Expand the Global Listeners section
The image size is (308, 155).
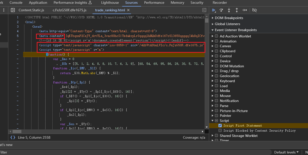227,24
